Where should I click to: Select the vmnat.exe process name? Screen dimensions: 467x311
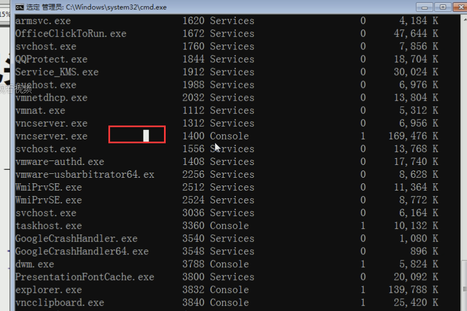click(40, 111)
